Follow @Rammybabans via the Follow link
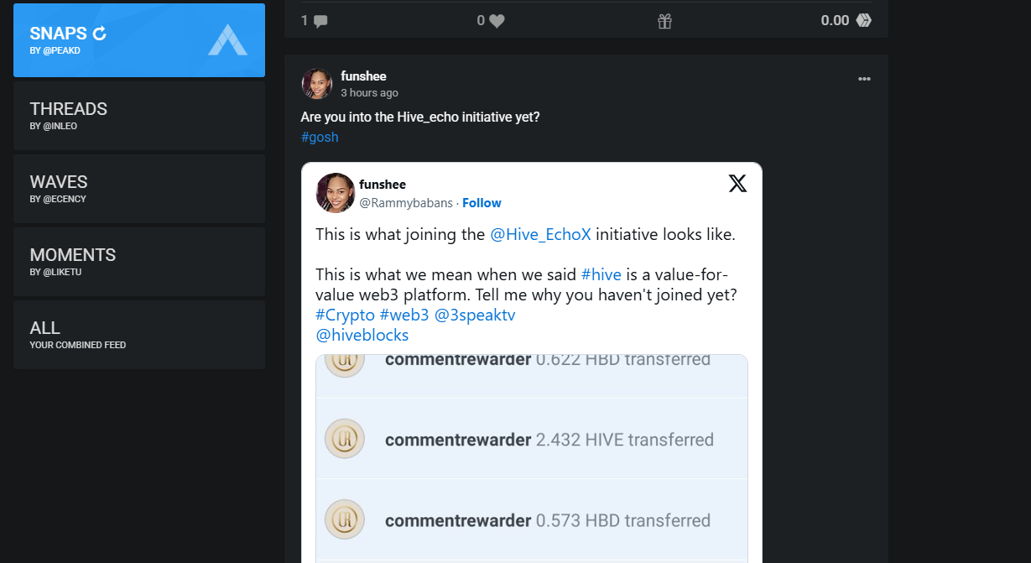This screenshot has height=563, width=1031. click(482, 203)
